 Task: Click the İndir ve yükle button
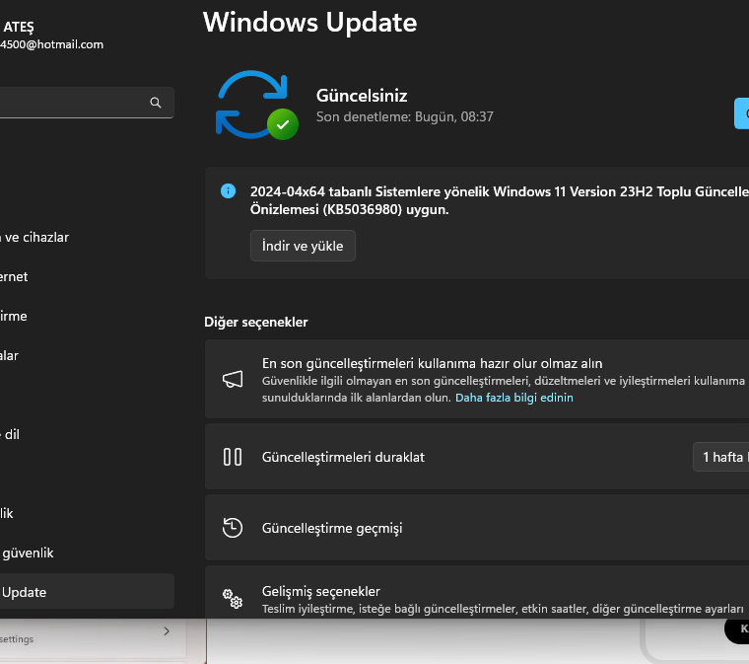tap(303, 246)
